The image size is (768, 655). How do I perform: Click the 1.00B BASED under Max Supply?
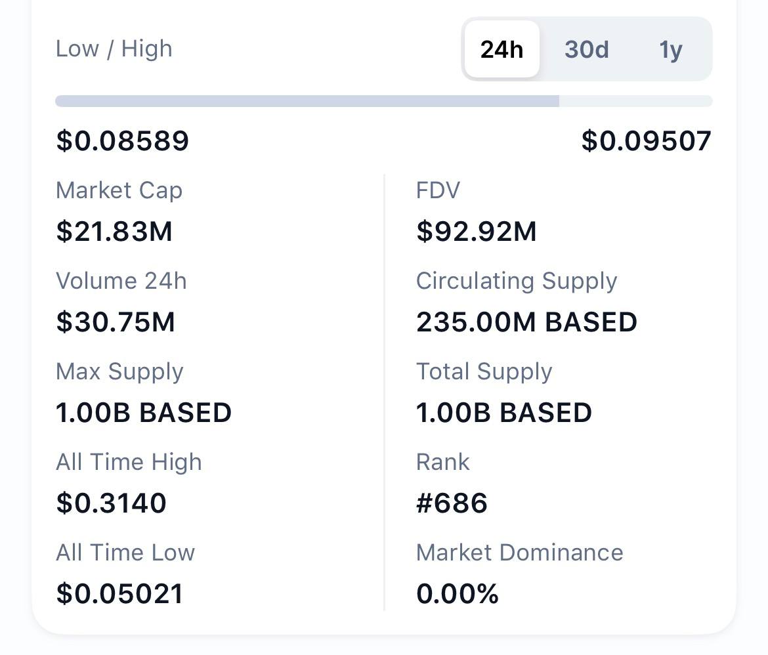(144, 413)
